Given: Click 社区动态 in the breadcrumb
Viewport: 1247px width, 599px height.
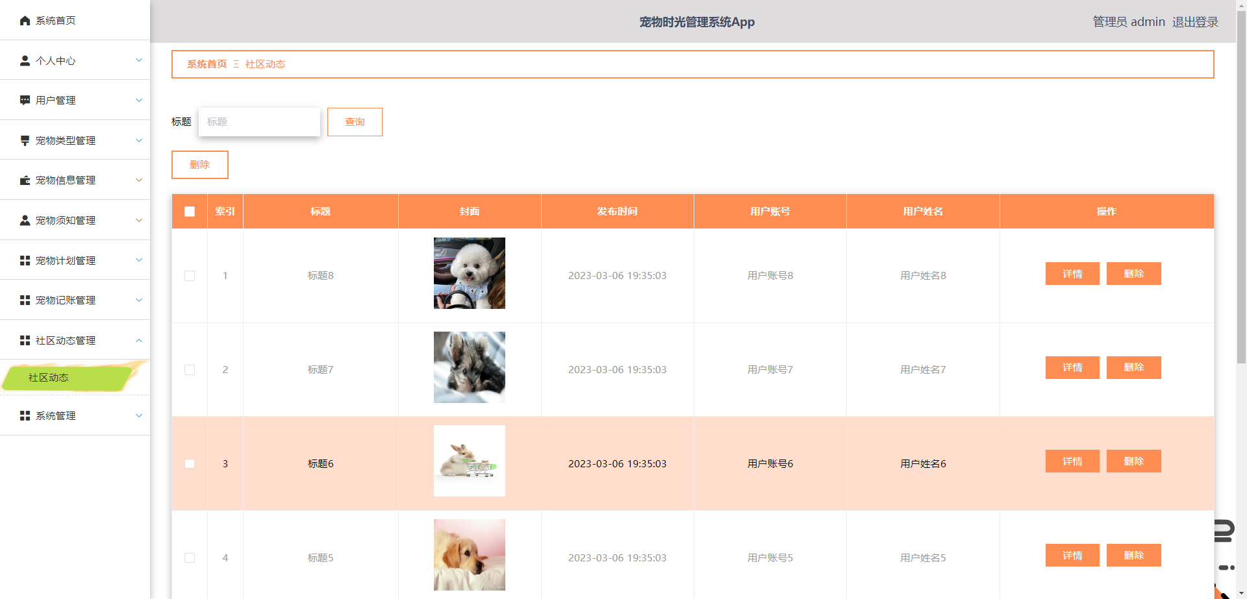Looking at the screenshot, I should [265, 64].
